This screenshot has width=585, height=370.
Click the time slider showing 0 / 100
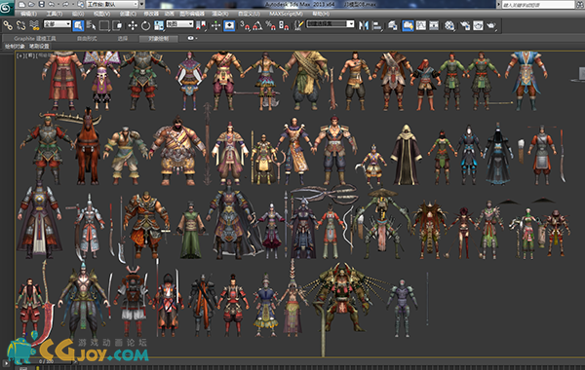tap(47, 361)
